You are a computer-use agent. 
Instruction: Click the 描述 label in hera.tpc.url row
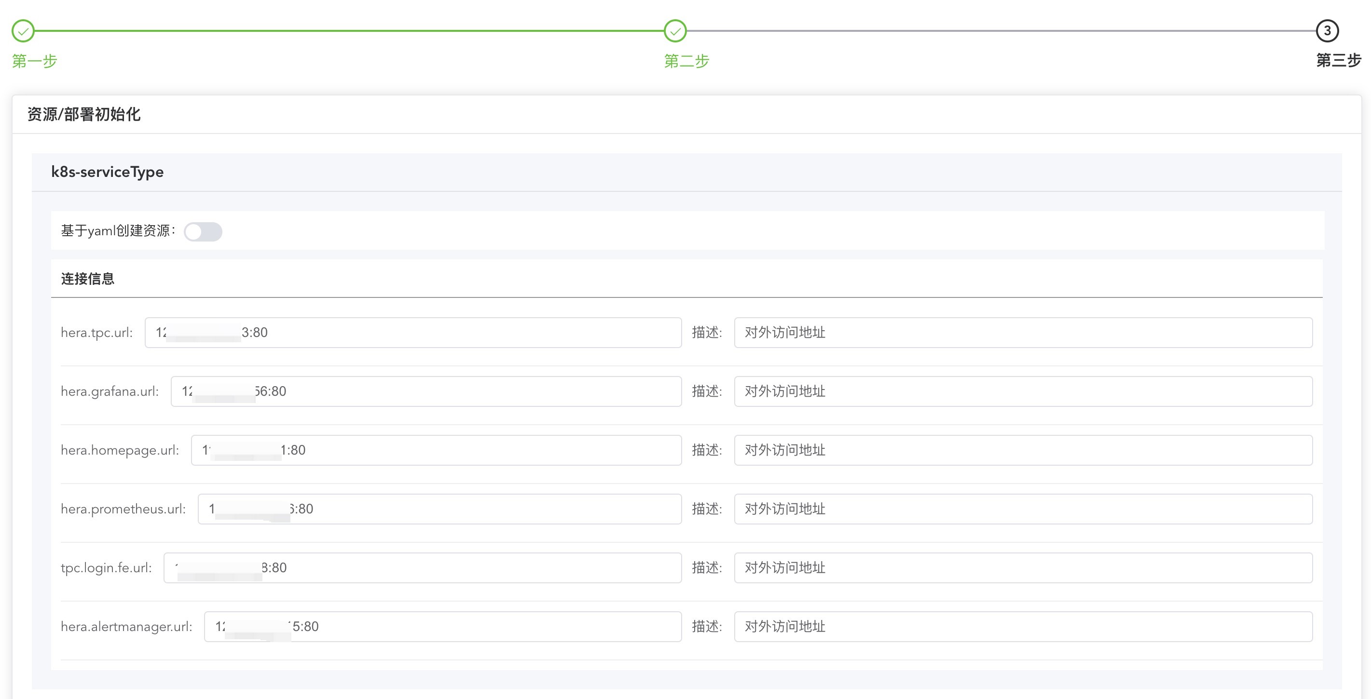click(707, 333)
